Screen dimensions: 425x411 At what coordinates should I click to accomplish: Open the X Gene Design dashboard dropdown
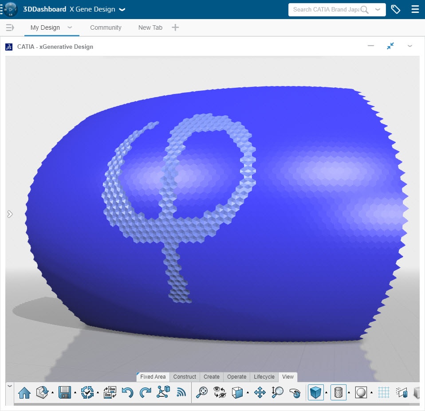(x=122, y=9)
